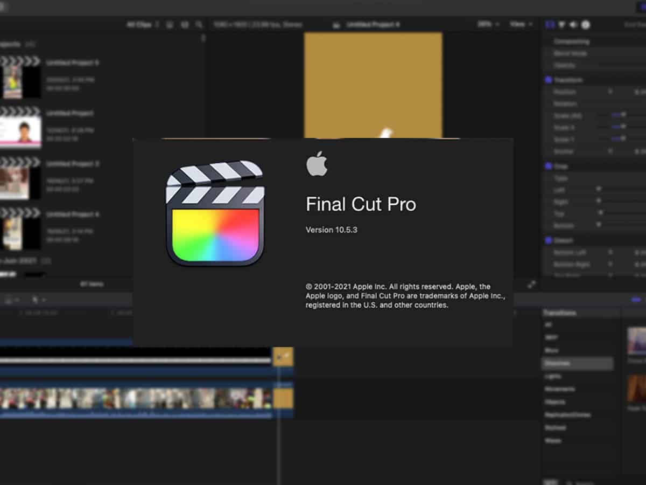Screen dimensions: 646x485
Task: Select the second transition thumbnail below Cross Dissolve
Action: [x=637, y=389]
